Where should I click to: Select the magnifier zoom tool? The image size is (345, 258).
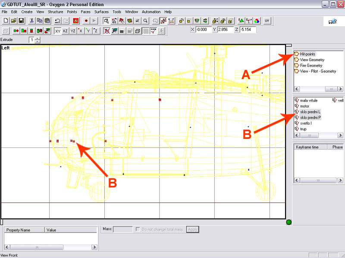pos(145,21)
